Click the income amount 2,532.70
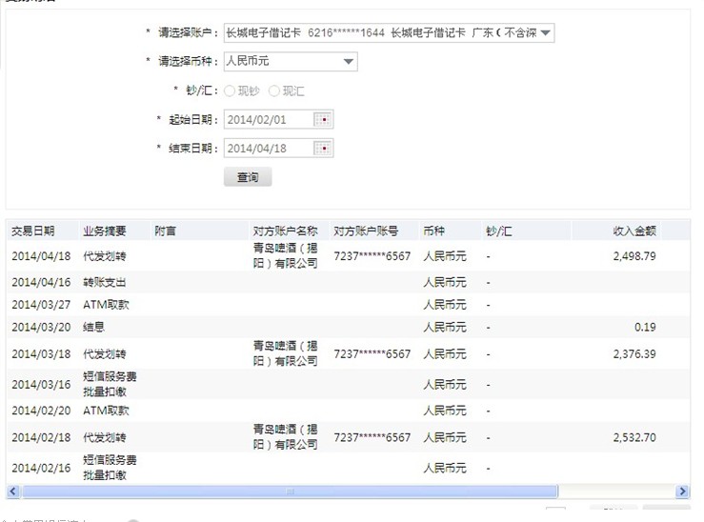 [x=634, y=437]
